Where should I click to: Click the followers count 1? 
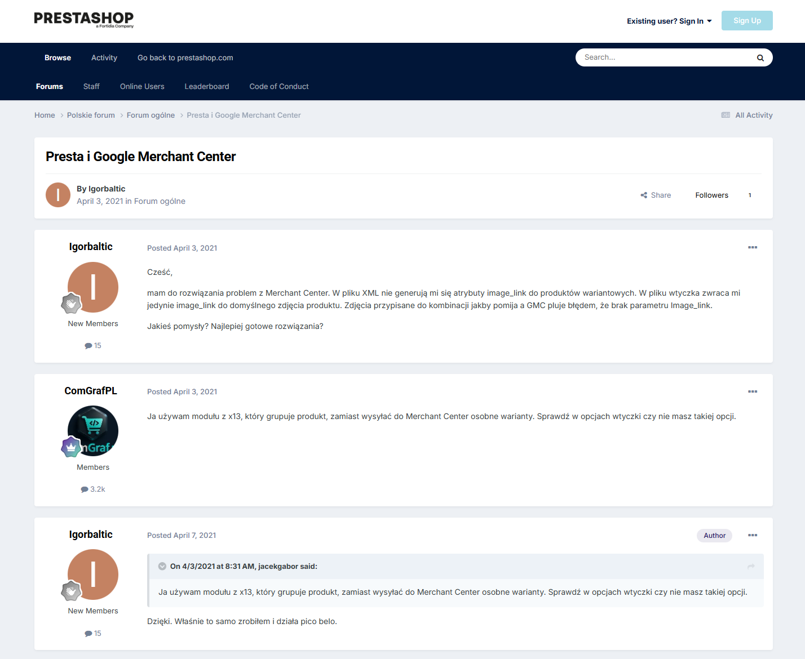pyautogui.click(x=750, y=195)
